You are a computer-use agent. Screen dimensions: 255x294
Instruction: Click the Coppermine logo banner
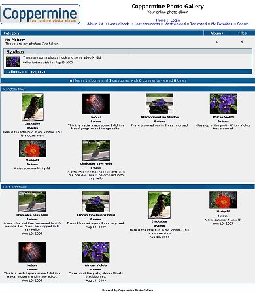(x=41, y=14)
